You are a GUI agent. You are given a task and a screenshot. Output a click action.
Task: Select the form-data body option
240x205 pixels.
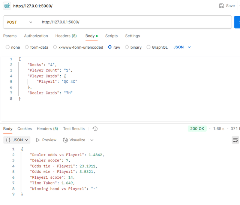click(27, 47)
